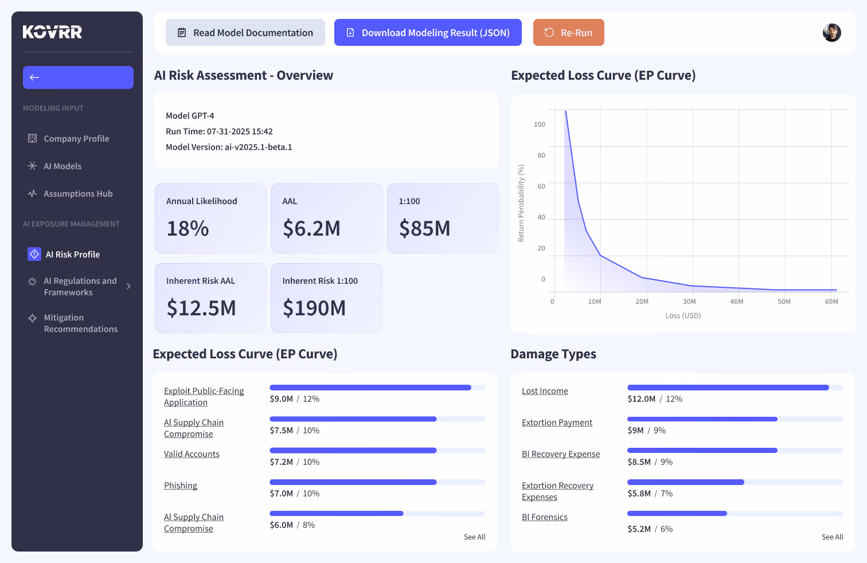The height and width of the screenshot is (563, 867).
Task: Click the Assumptions Hub pulse icon
Action: 33,194
